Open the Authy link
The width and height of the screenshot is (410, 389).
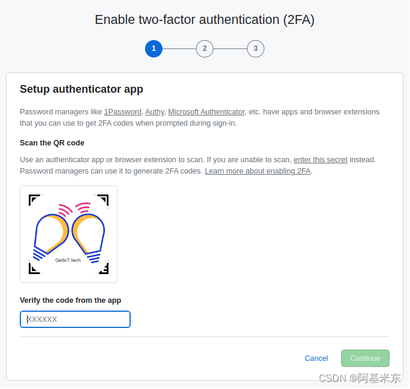155,112
